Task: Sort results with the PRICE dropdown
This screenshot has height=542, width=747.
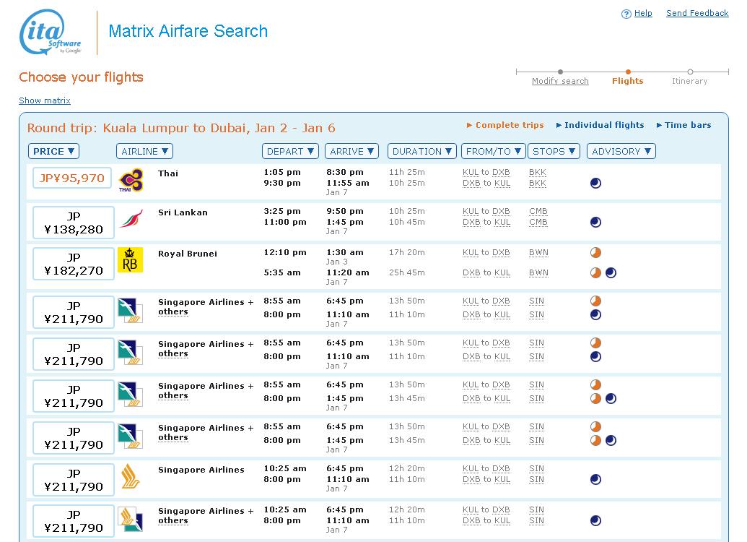Action: pyautogui.click(x=53, y=151)
